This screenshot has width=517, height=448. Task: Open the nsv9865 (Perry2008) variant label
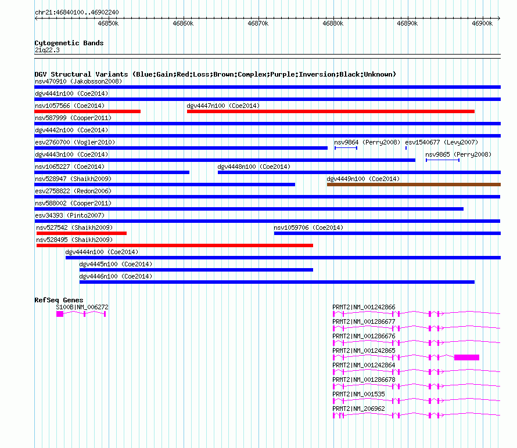click(458, 154)
